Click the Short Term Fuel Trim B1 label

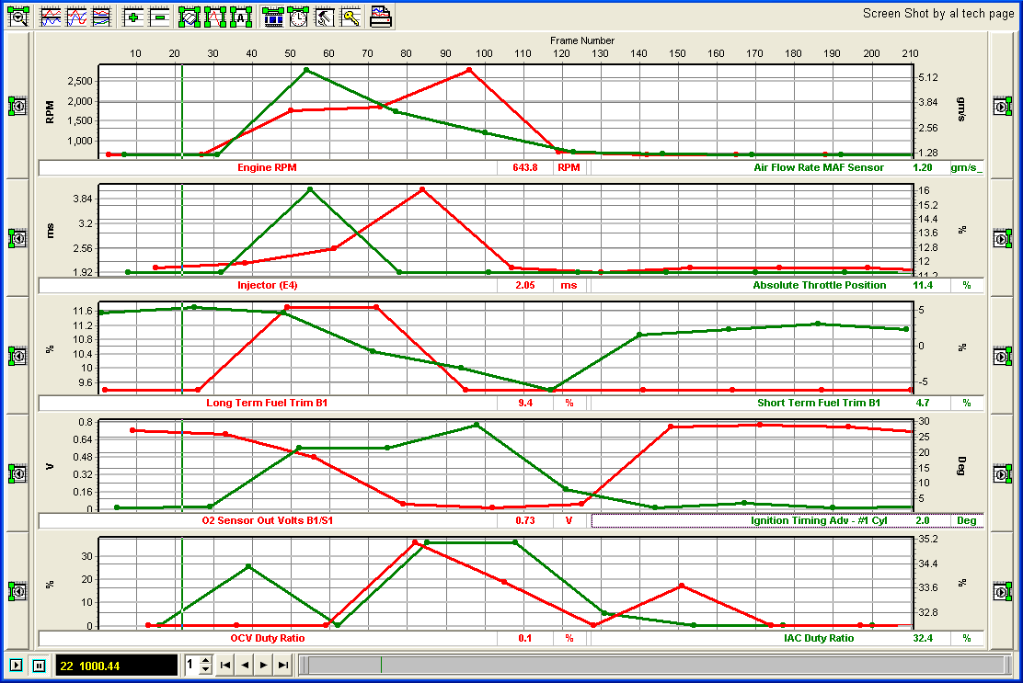(x=818, y=403)
